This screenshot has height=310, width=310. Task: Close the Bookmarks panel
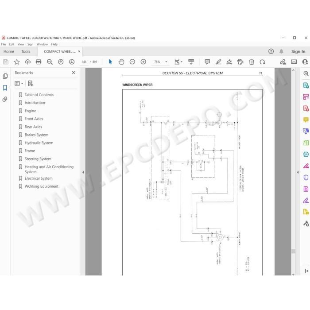74,73
